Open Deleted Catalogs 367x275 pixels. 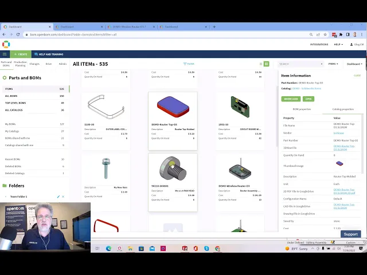(x=34, y=173)
